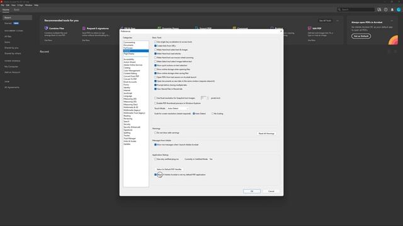Open the Edit menu
This screenshot has width=403, height=226.
point(8,5)
